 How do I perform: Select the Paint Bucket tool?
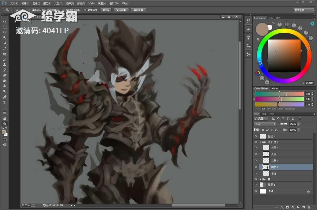click(x=5, y=80)
